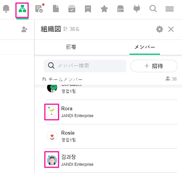Viewport: 182px width, 173px height.
Task: Open the tasks icon with red dot
Action: [40, 8]
